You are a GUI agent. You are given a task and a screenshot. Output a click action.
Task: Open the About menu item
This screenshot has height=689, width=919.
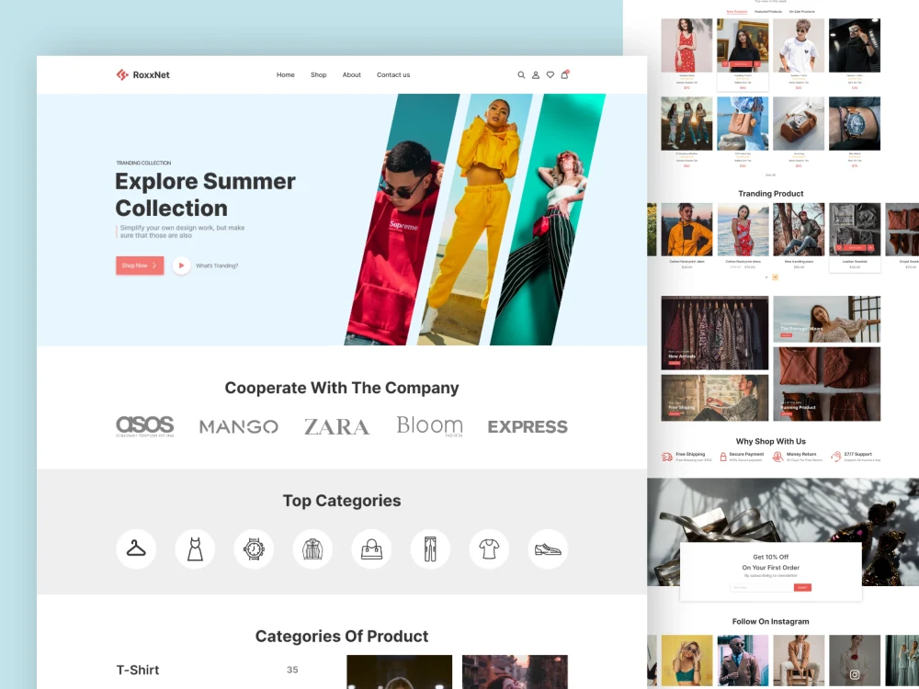(352, 75)
